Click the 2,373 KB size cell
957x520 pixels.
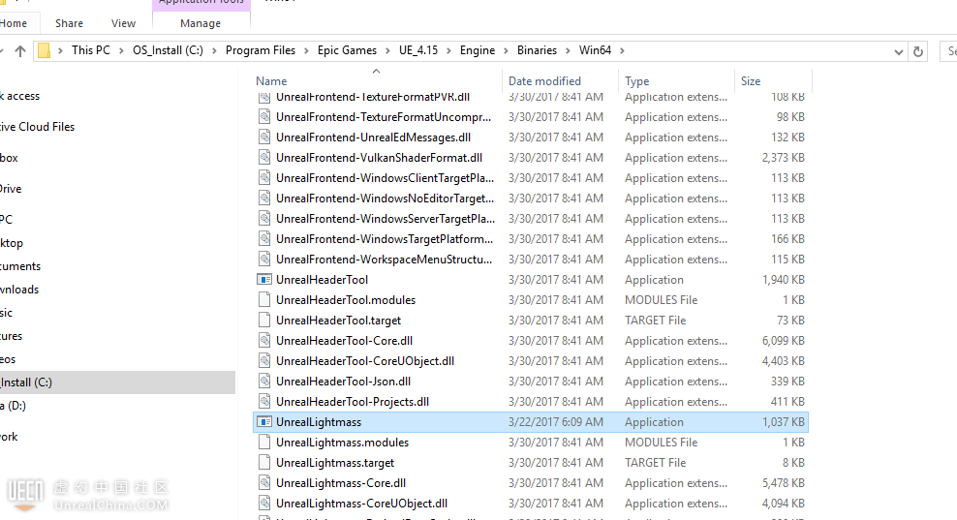783,158
